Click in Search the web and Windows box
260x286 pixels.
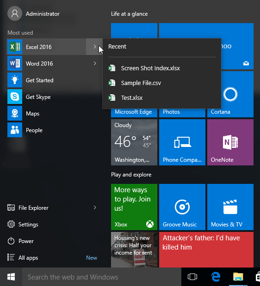(x=102, y=277)
